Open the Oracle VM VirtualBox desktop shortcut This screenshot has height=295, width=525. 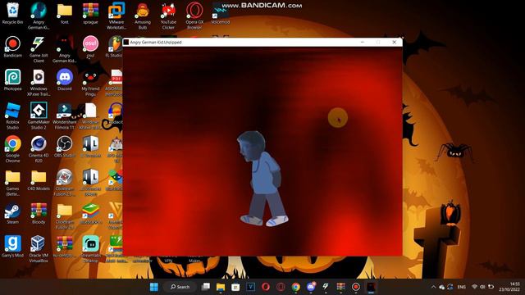point(39,249)
